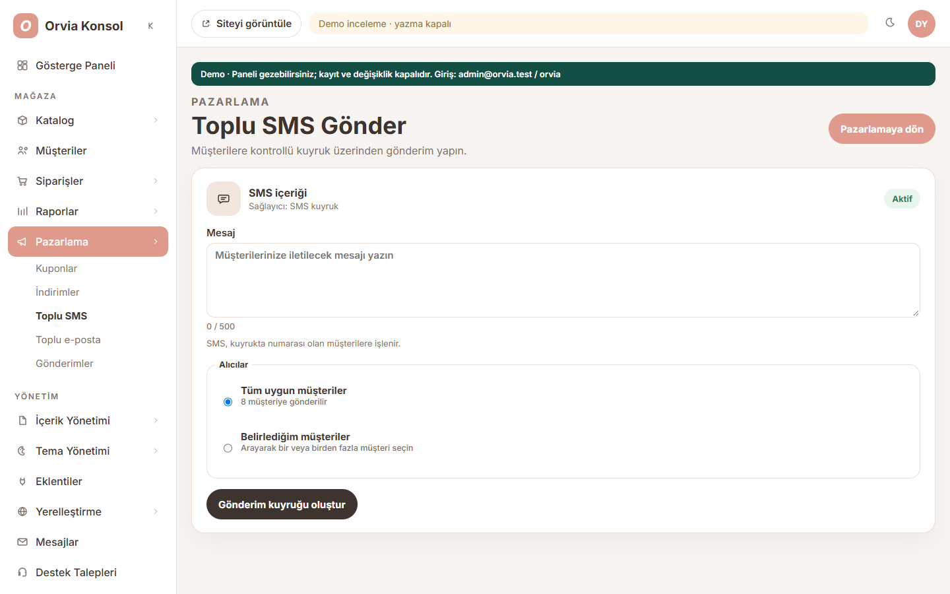Click the Tema Yönetimi palette icon
The image size is (950, 594).
22,451
